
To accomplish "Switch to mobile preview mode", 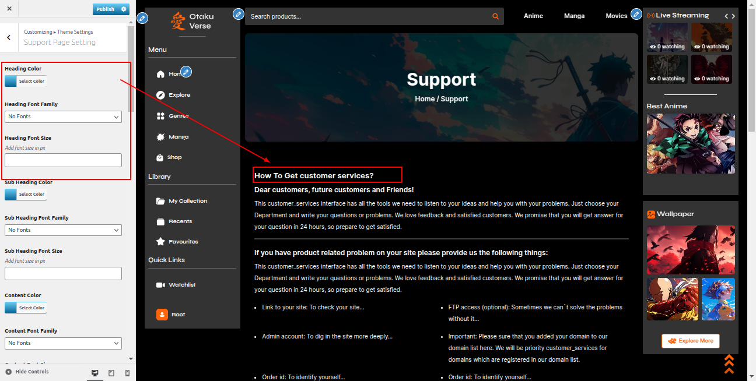I will click(x=127, y=373).
